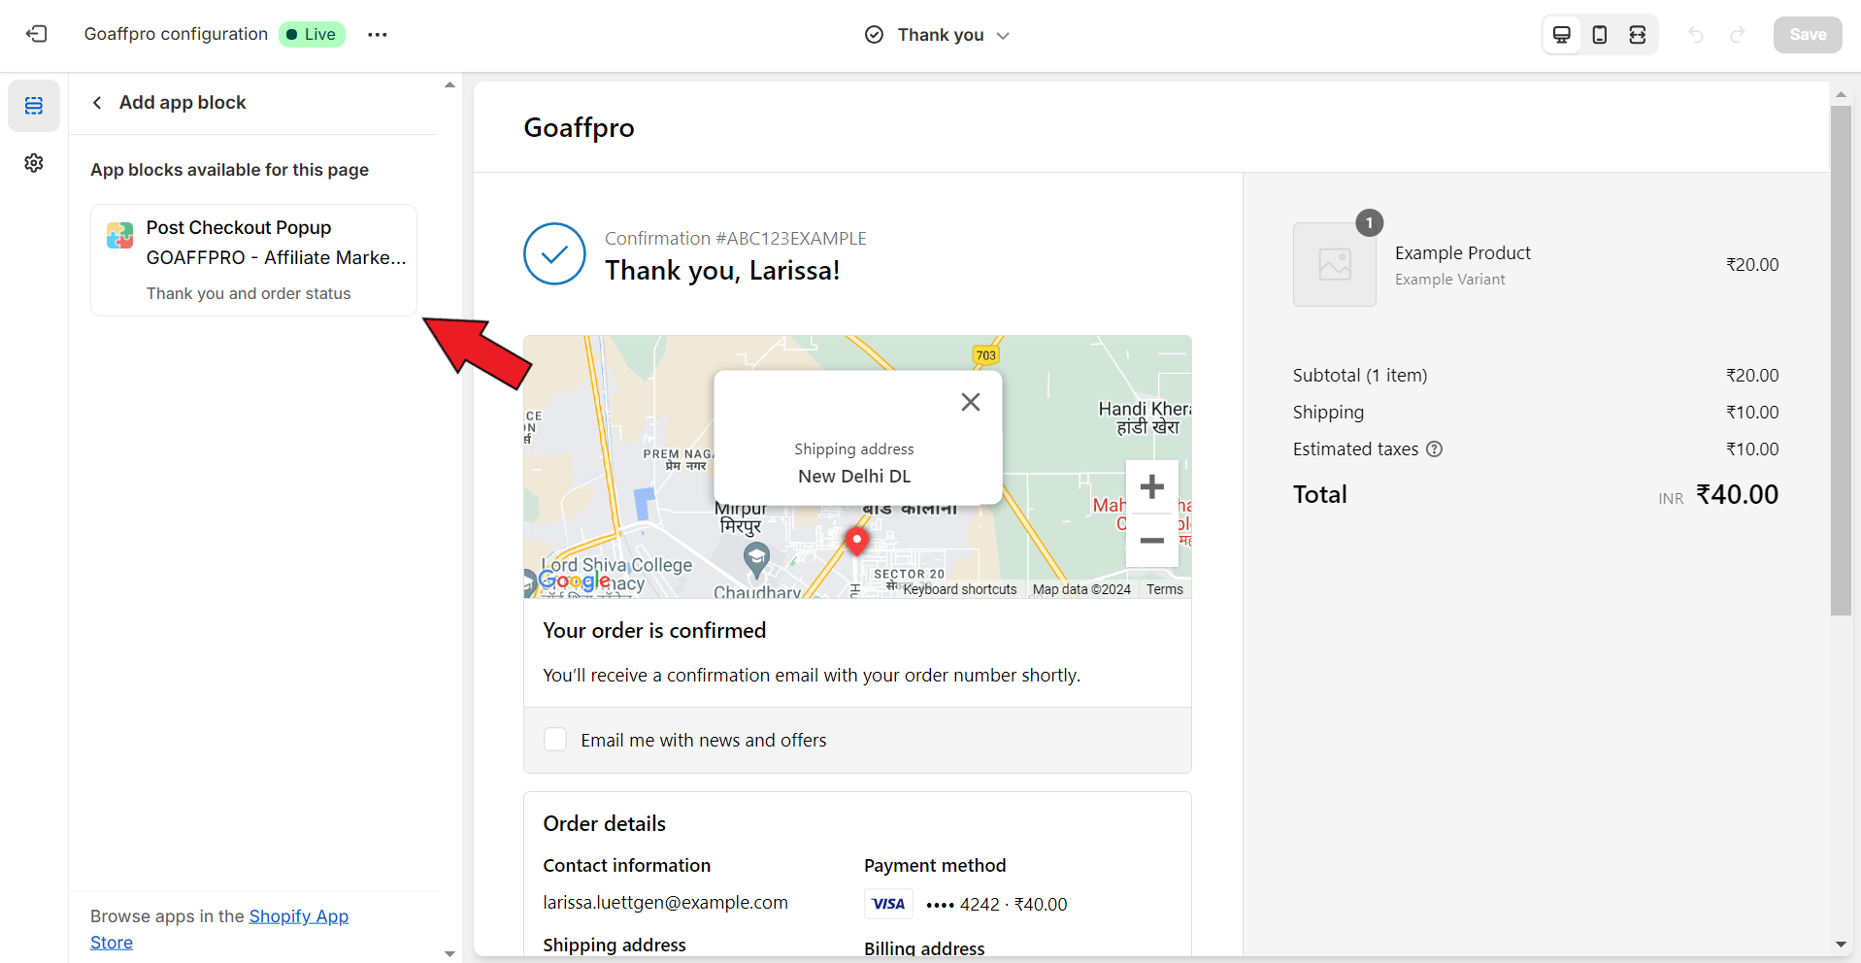Open the three-dot more actions menu
The image size is (1861, 963).
tap(378, 35)
